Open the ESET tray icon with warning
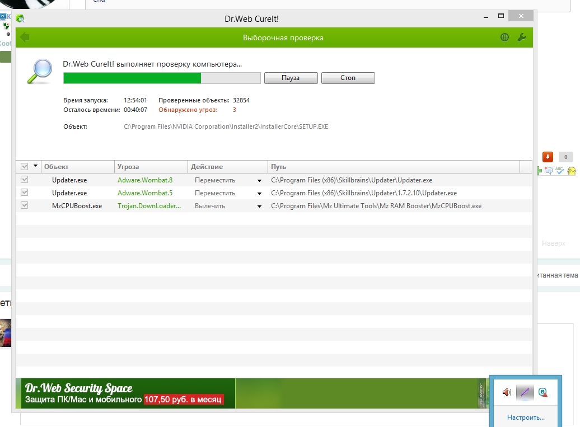Screen dimensions: 580x427 click(x=542, y=392)
